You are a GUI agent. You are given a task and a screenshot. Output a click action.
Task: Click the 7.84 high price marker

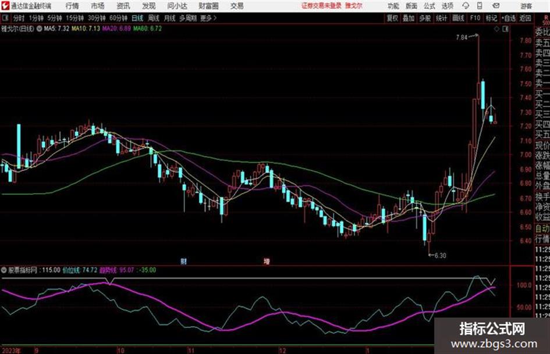[462, 37]
